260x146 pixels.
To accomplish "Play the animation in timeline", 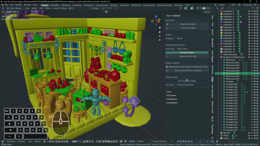I will pyautogui.click(x=186, y=141).
